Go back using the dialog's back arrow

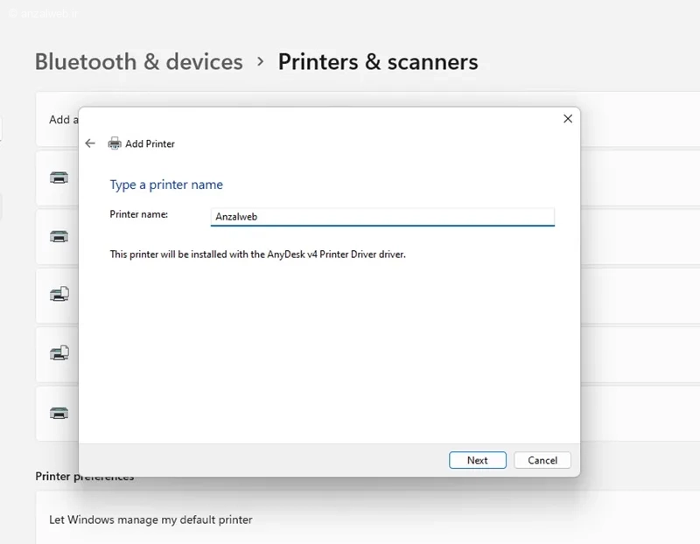[90, 143]
